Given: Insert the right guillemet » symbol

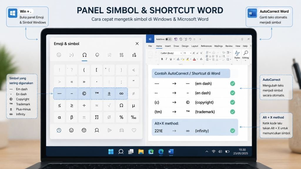Looking at the screenshot, I should [x=84, y=82].
